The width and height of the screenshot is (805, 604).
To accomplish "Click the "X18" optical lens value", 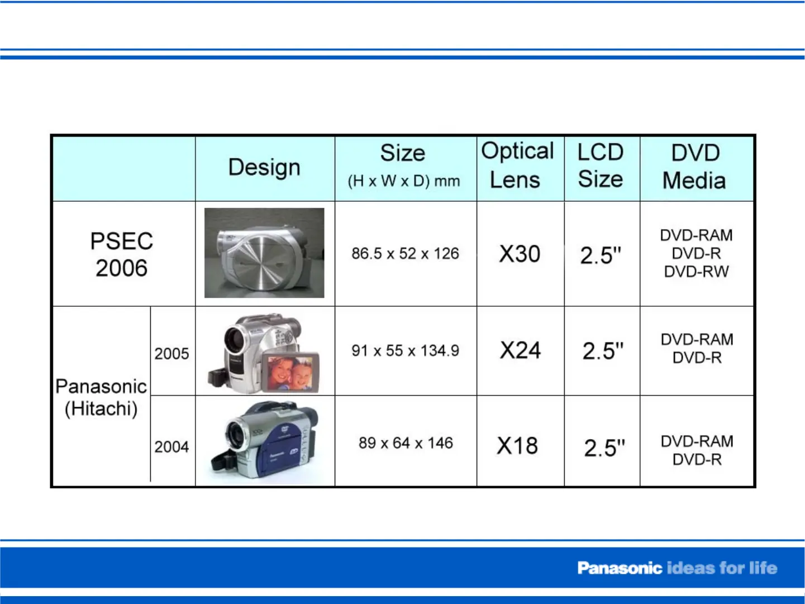I will (x=517, y=446).
